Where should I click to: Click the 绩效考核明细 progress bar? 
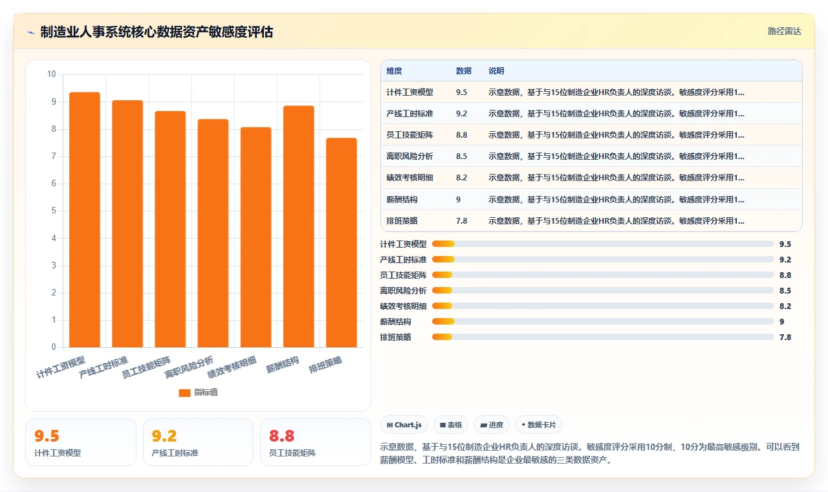coord(603,306)
